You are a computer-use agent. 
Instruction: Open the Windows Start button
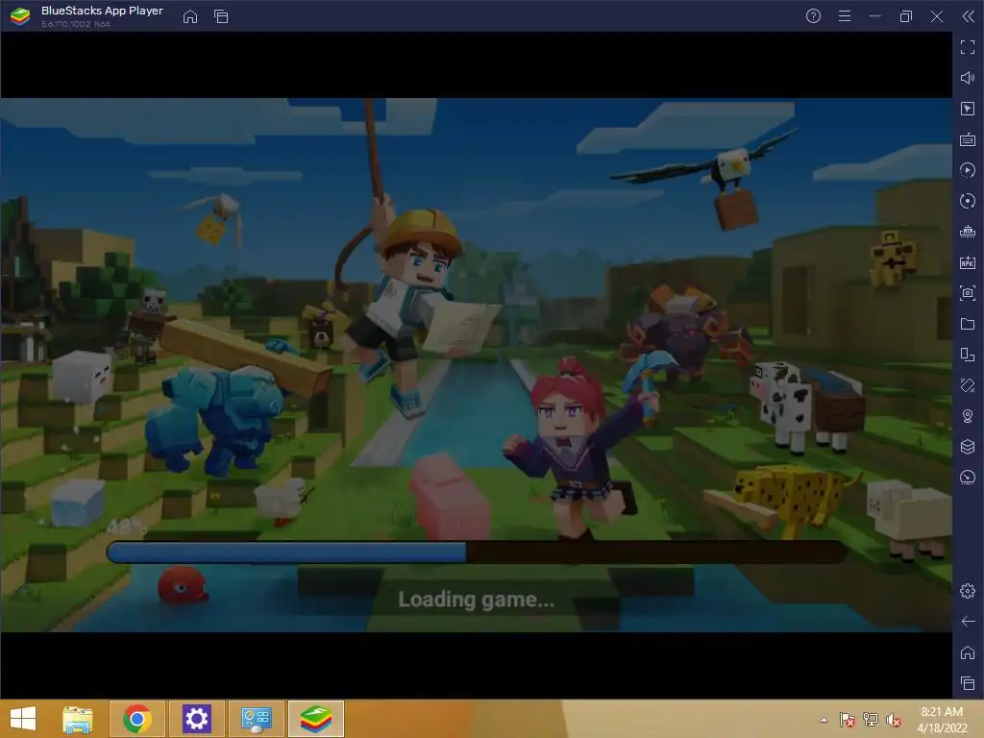click(x=23, y=719)
